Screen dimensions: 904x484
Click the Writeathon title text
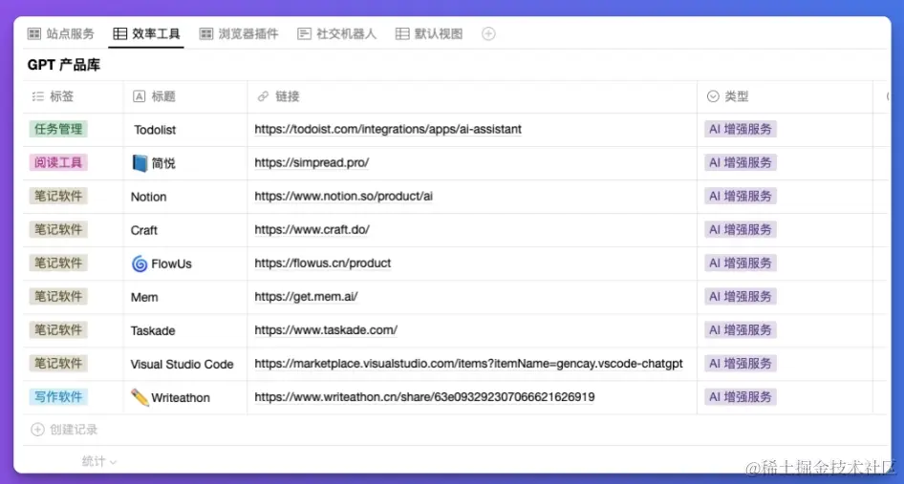point(181,397)
